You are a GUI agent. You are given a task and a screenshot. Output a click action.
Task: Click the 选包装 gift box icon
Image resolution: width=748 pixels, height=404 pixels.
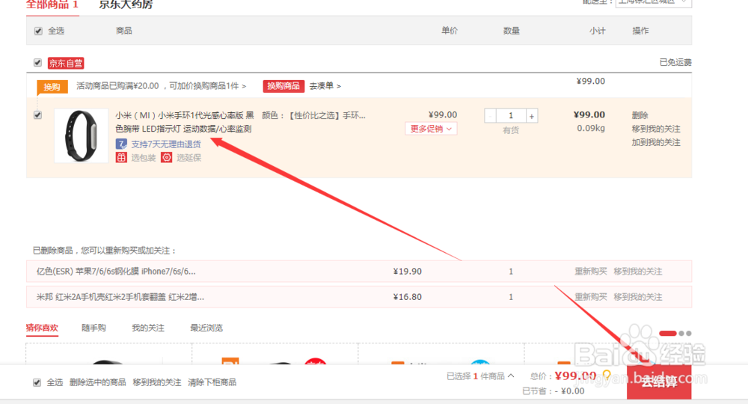point(121,157)
